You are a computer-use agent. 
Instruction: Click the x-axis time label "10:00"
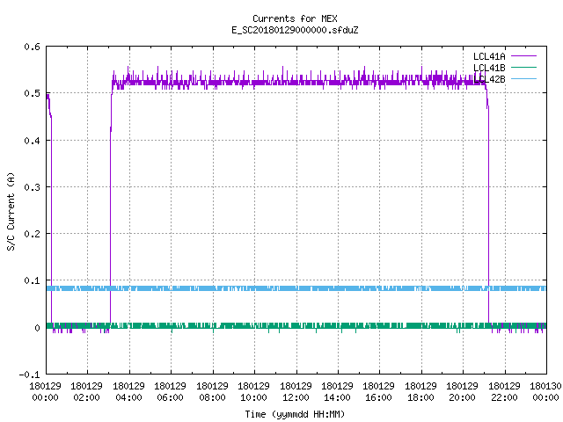tap(253, 397)
